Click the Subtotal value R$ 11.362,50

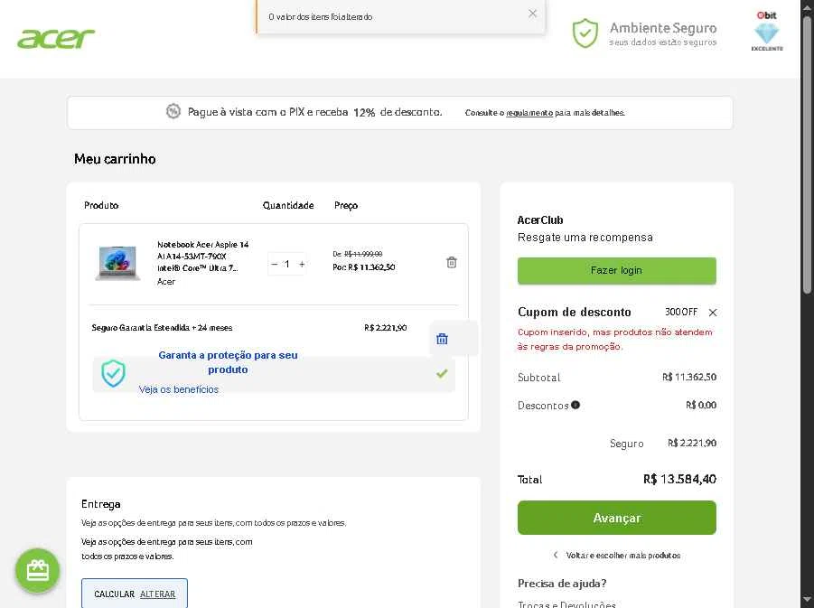[689, 377]
